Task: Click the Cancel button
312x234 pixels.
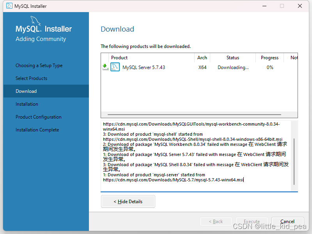Action: click(287, 222)
